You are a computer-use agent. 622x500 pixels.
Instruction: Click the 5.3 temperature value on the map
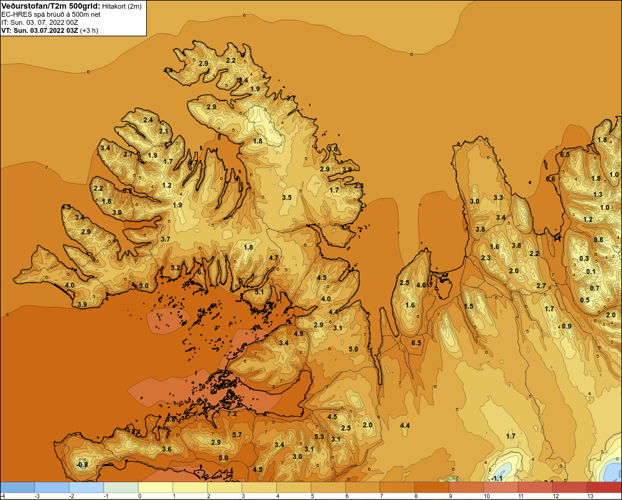[x=319, y=437]
